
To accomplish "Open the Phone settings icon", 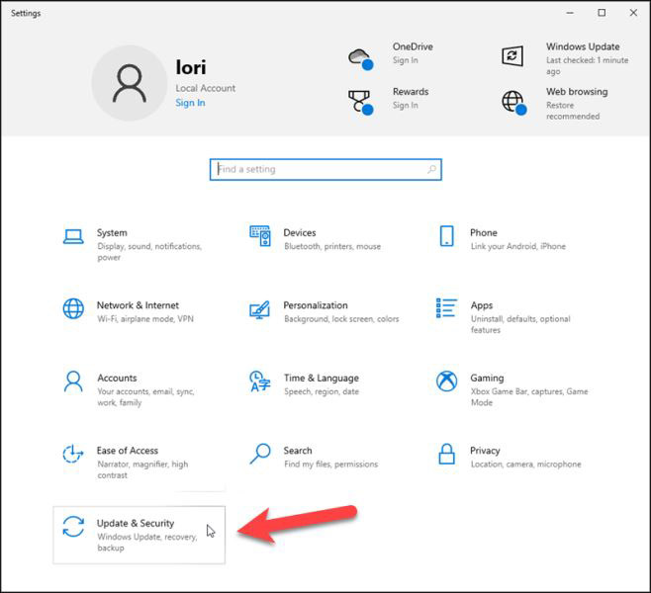I will (447, 236).
